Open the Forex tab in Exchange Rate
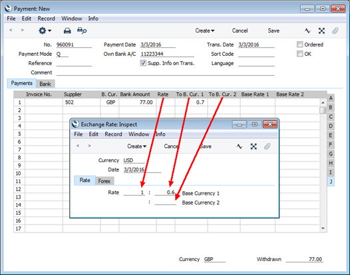Screen dimensions: 350x275 [104, 181]
